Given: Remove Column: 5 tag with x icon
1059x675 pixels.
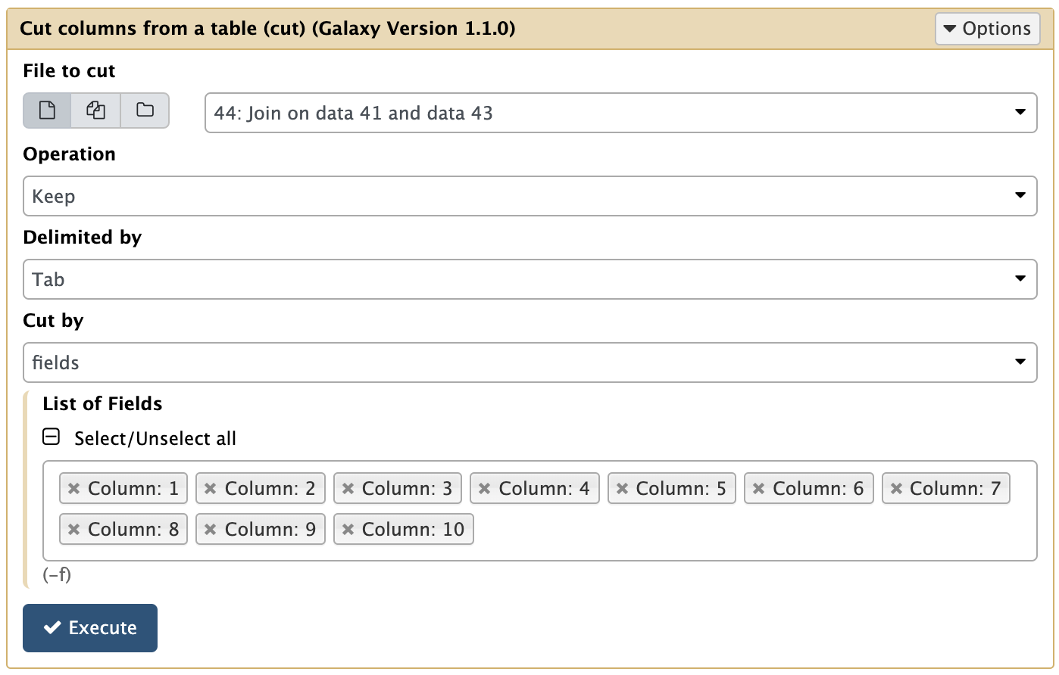Looking at the screenshot, I should pos(622,489).
